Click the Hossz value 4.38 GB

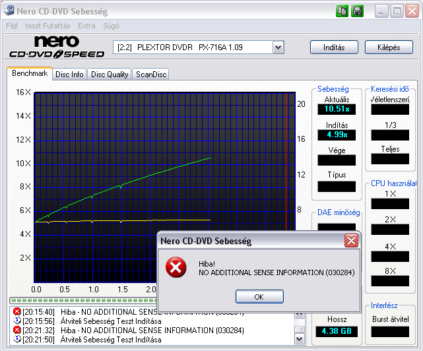click(337, 331)
